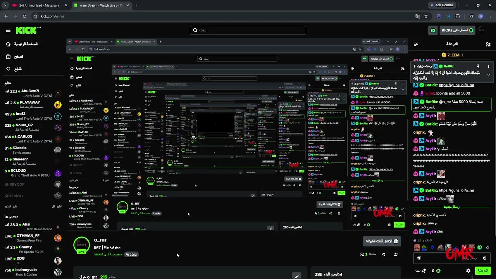Screen dimensions: 496x279
Task: Expand the pinned message with its chevron
Action: pos(488,74)
